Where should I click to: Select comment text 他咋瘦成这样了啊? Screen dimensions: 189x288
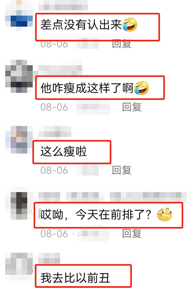pyautogui.click(x=87, y=88)
